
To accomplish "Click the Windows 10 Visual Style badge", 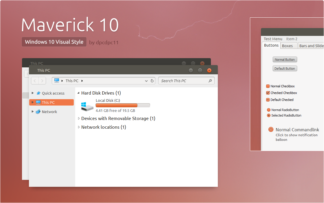I will [54, 42].
